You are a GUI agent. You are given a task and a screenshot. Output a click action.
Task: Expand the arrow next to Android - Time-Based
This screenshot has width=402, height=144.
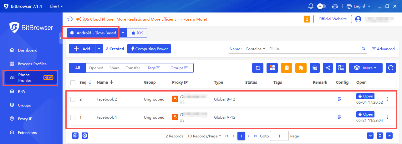click(x=123, y=33)
